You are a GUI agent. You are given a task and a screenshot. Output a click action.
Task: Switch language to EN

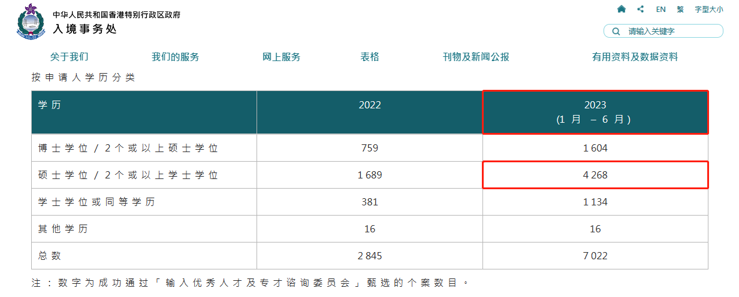[660, 9]
